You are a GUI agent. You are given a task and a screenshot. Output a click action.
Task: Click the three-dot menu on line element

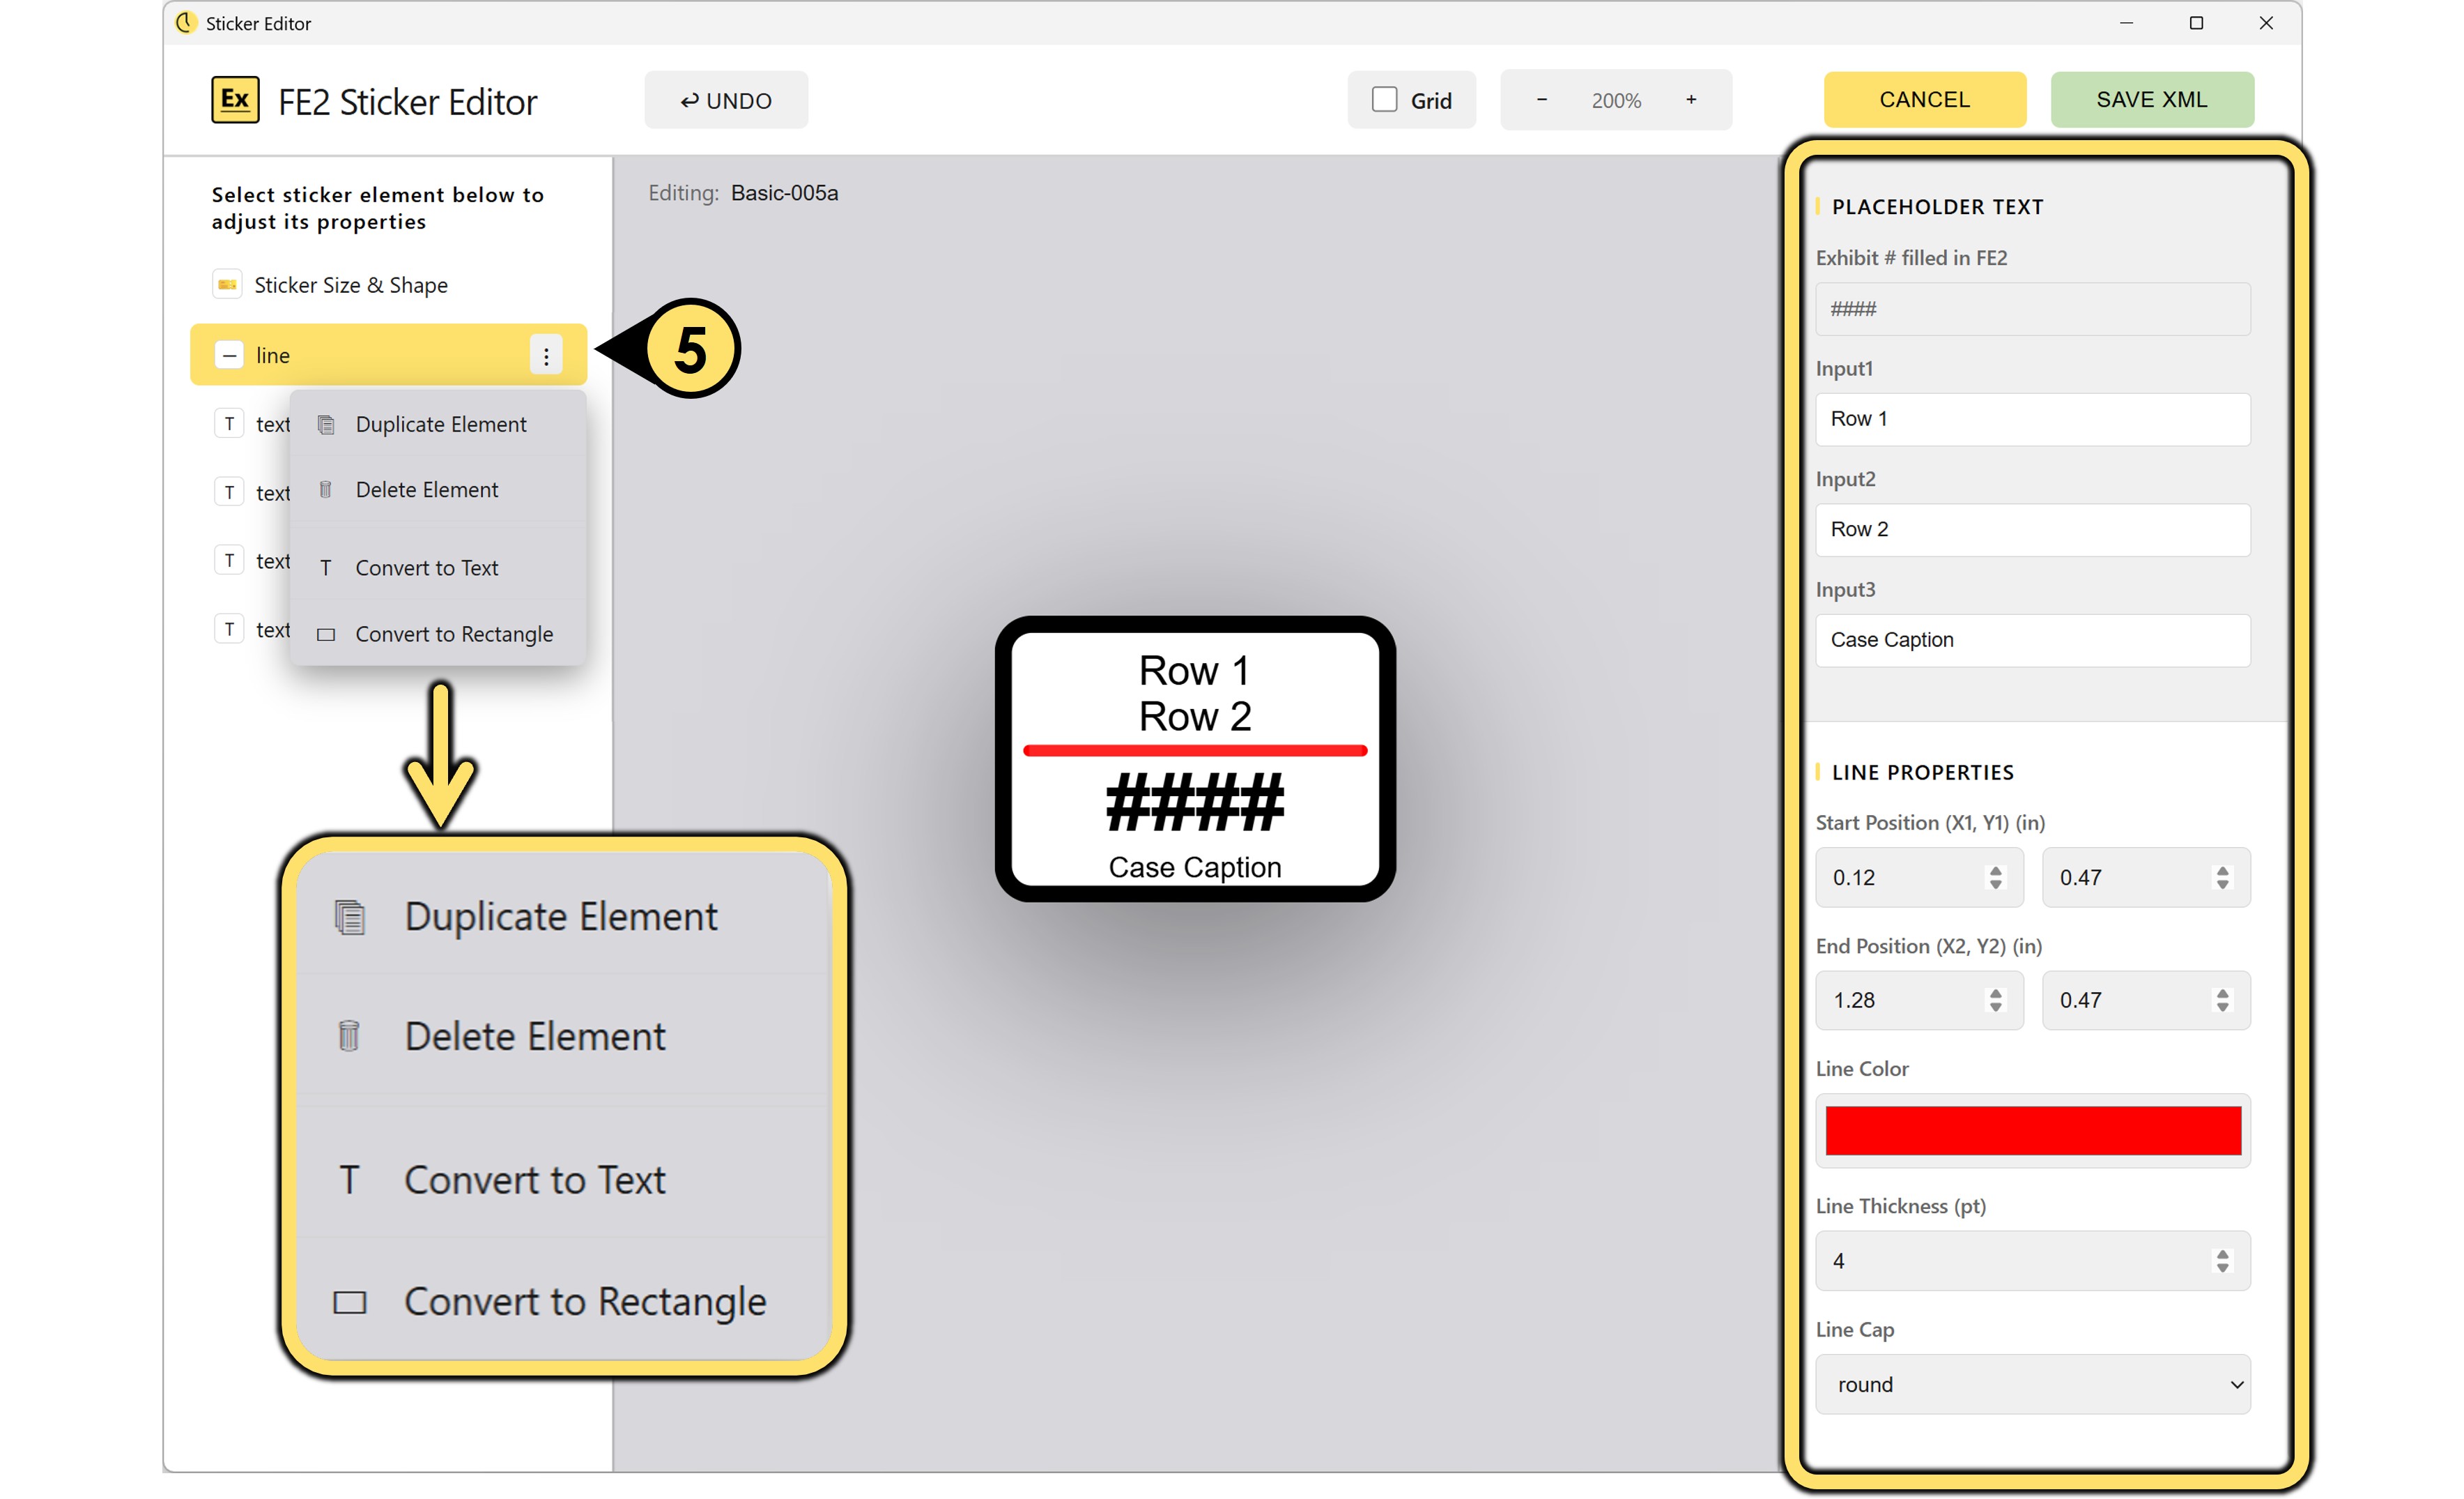546,356
